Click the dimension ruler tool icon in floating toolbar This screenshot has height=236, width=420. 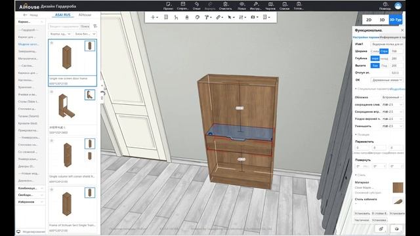click(176, 17)
